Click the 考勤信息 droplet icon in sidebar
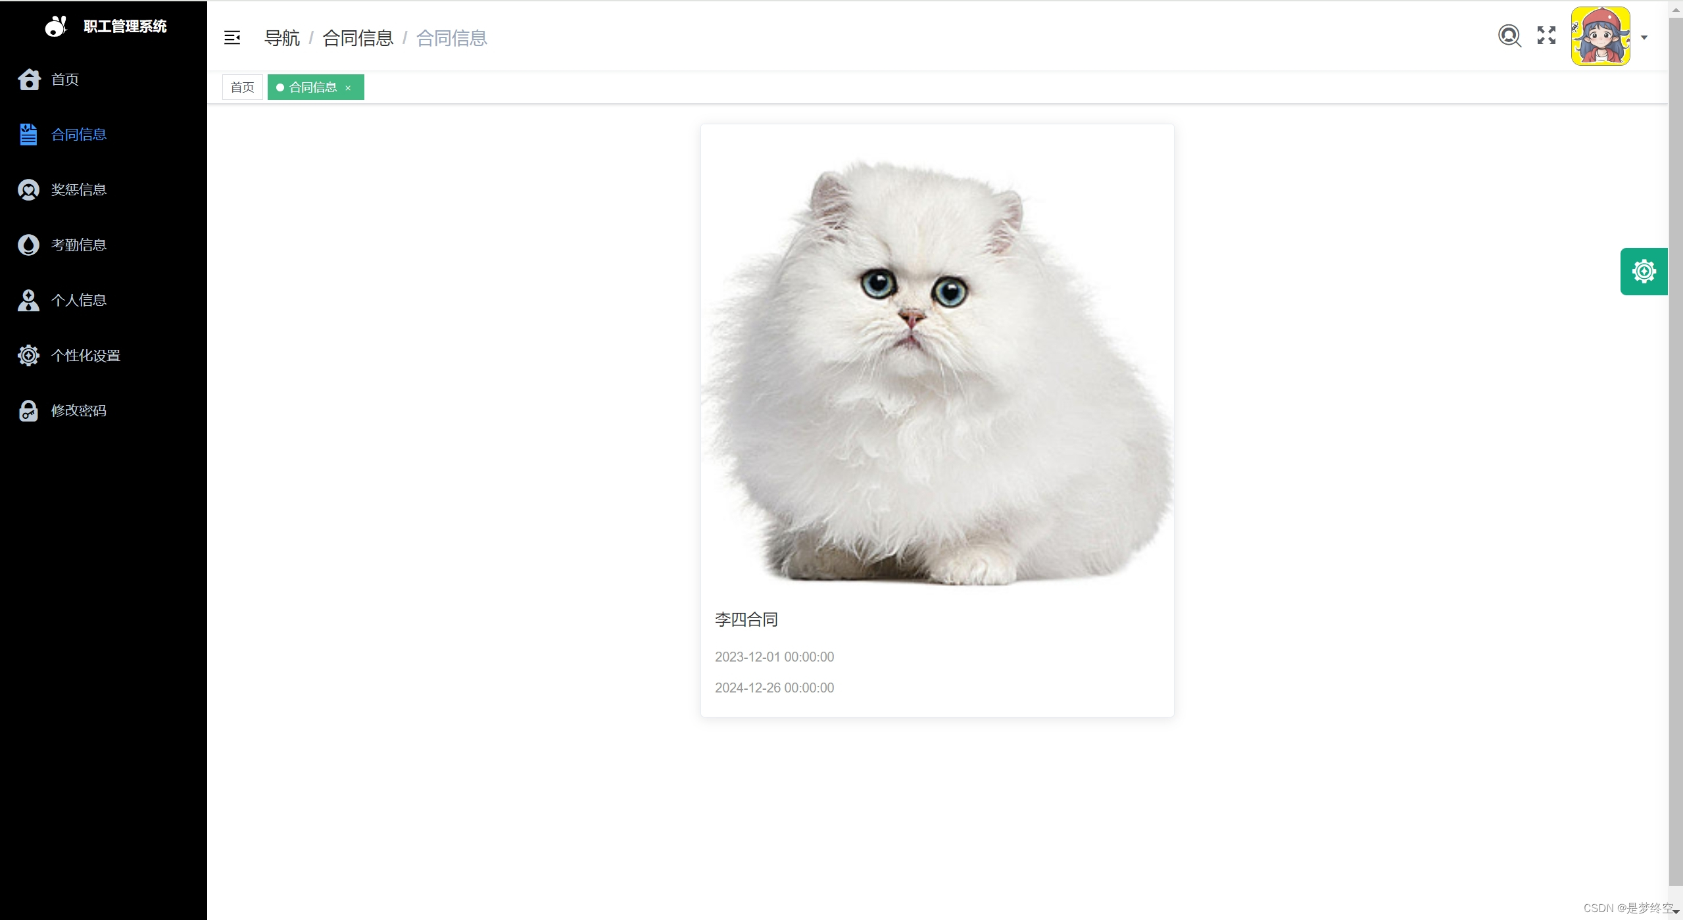The width and height of the screenshot is (1683, 920). click(x=28, y=245)
